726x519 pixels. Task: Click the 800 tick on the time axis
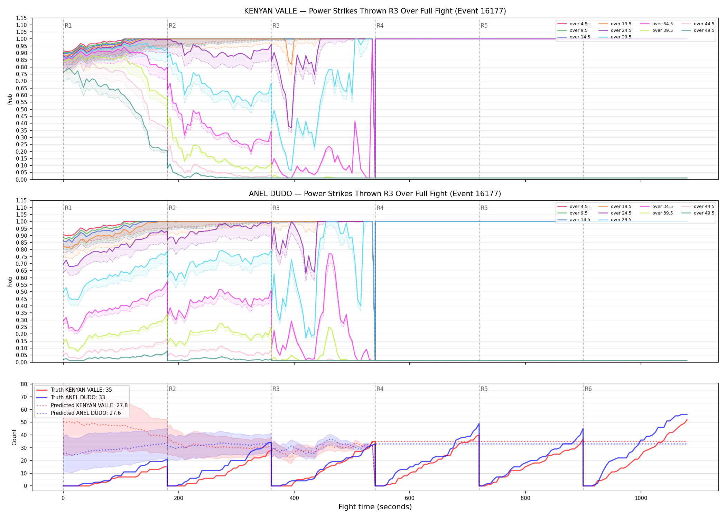coord(525,498)
